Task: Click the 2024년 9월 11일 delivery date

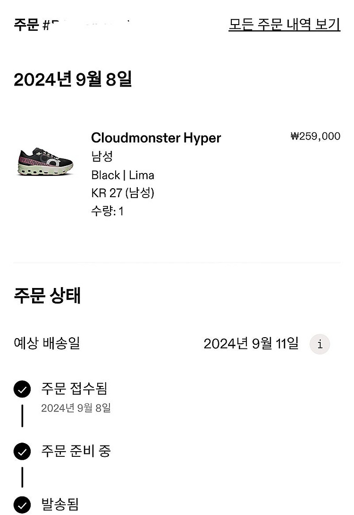Action: click(251, 343)
